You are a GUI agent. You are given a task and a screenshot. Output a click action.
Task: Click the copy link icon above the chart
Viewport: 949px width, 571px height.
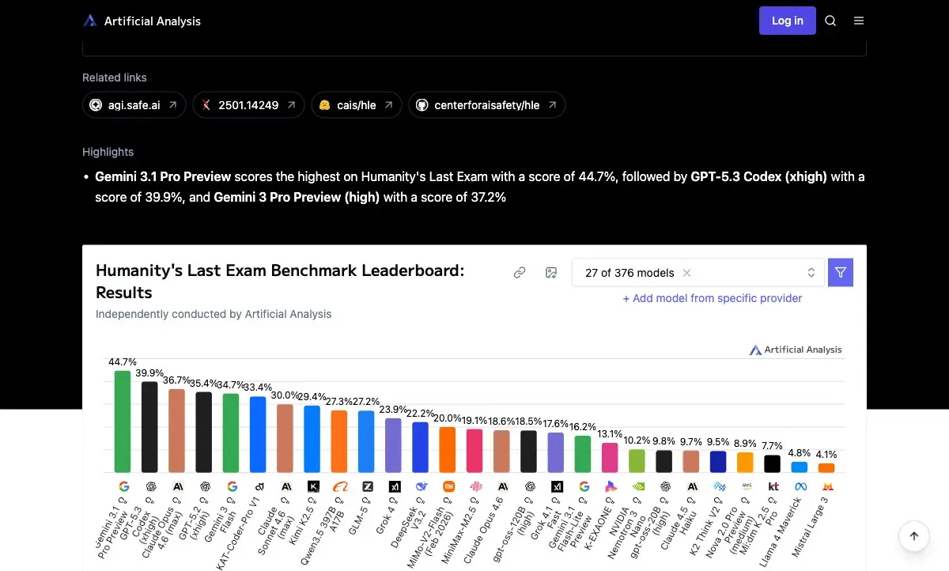[x=520, y=272]
